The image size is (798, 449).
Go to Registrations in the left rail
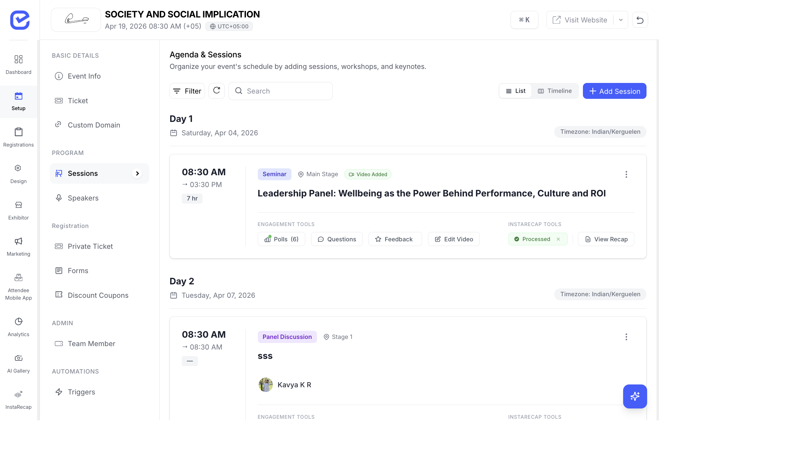click(18, 137)
